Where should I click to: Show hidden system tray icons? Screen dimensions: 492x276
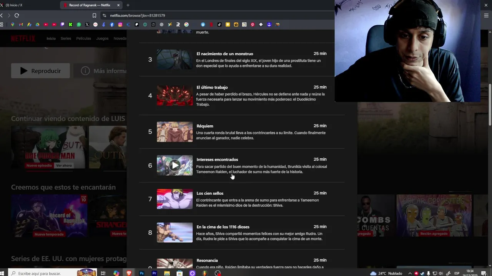tap(410, 273)
